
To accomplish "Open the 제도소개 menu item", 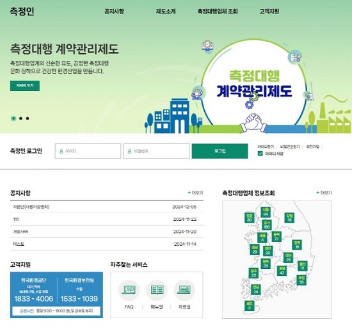I will (166, 12).
